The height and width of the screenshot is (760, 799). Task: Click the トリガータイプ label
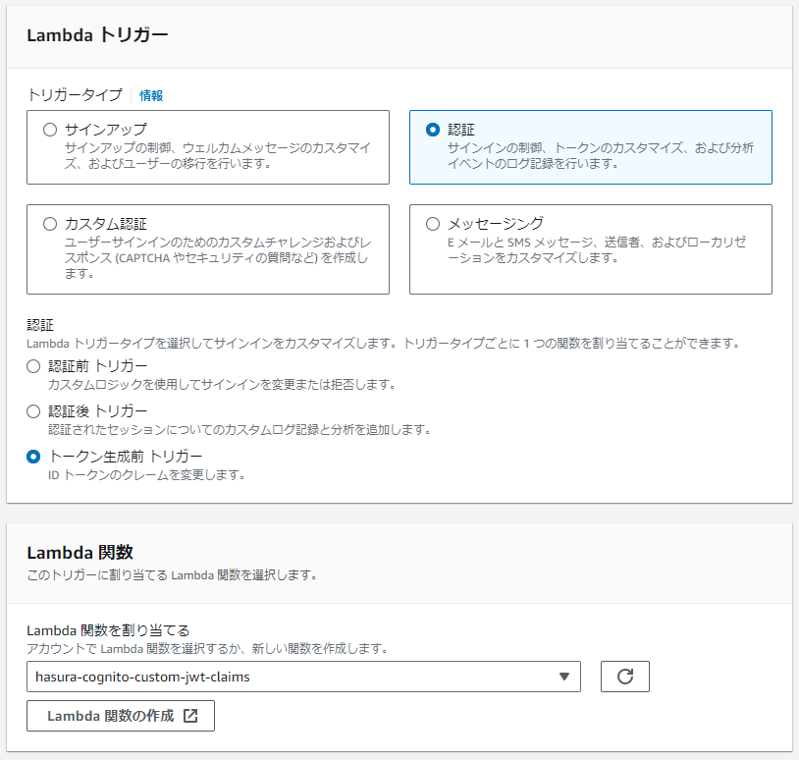(x=75, y=95)
